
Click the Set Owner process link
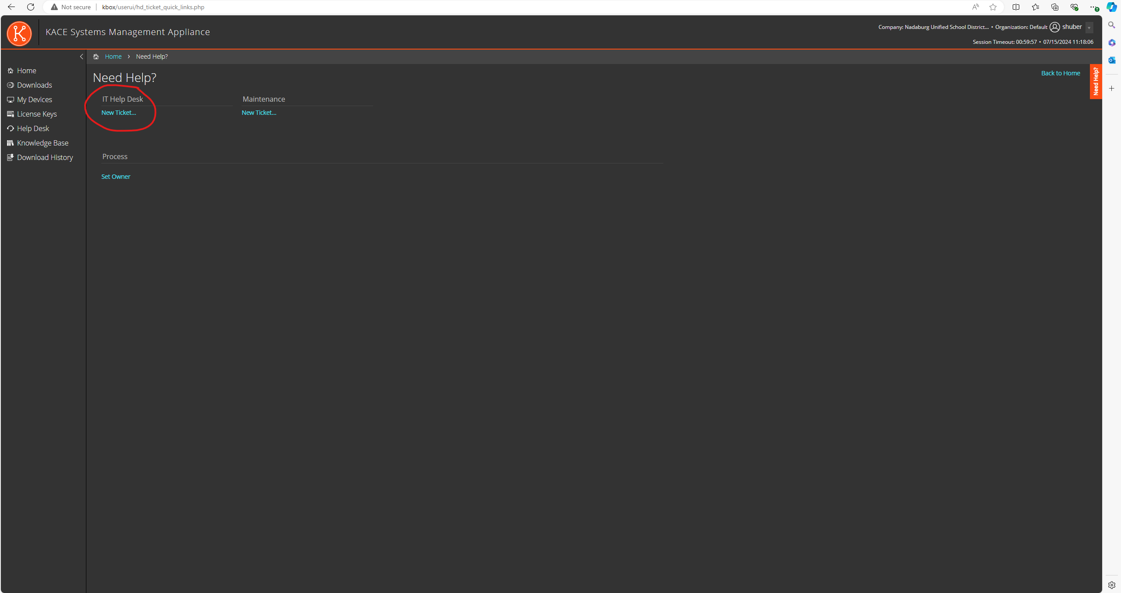(x=116, y=177)
